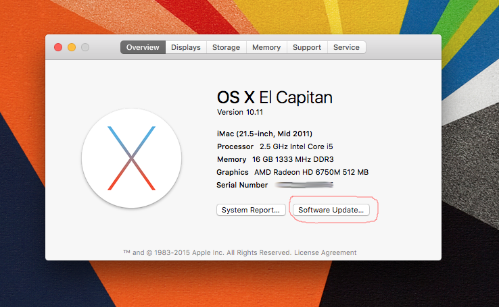This screenshot has height=307, width=499.
Task: Click the OS X El Capitan logo
Action: pos(131,158)
